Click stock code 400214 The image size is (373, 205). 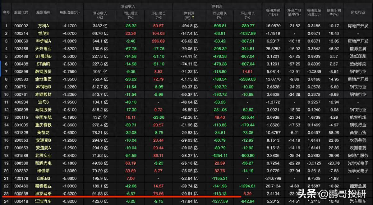click(21, 33)
